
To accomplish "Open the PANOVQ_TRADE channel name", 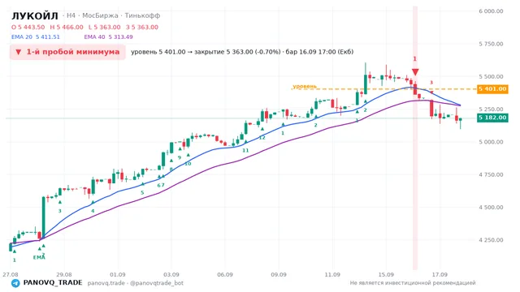I will point(53,283).
